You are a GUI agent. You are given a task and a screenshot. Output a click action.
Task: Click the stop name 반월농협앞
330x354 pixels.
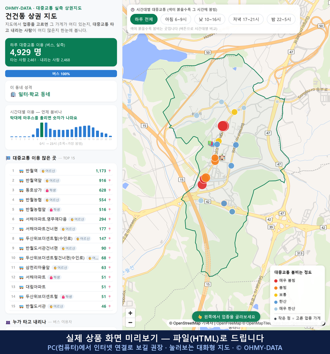pos(36,210)
